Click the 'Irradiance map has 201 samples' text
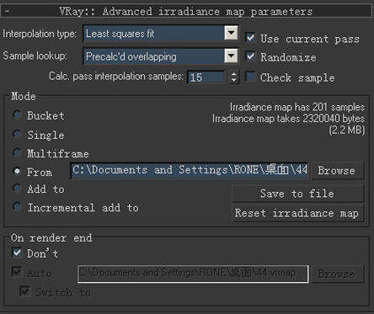Image resolution: width=374 pixels, height=314 pixels. [297, 107]
